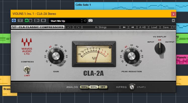The height and width of the screenshot is (103, 188).
Task: Click the CLA-2A model name label
Action: pyautogui.click(x=93, y=73)
